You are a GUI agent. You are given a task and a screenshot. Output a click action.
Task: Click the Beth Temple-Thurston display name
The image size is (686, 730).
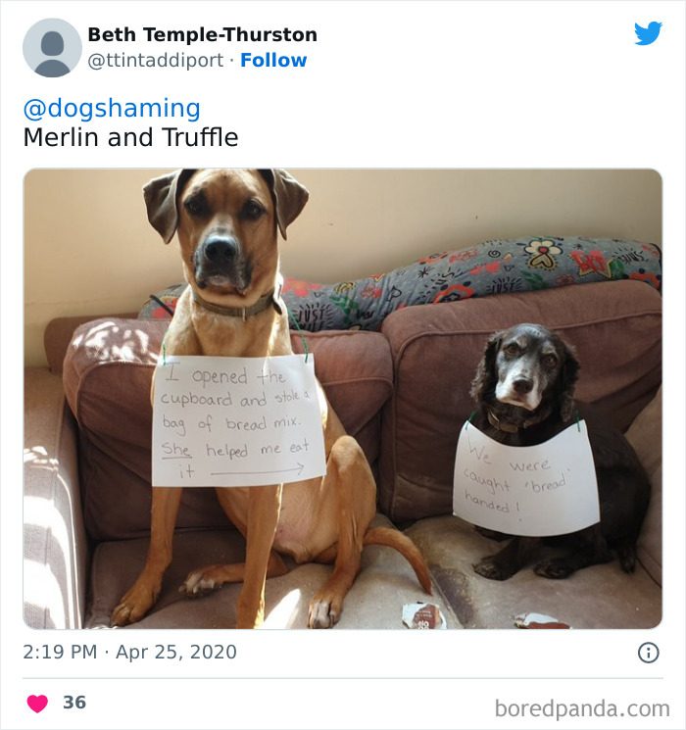203,34
